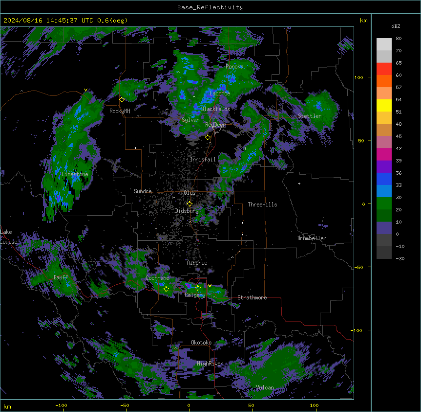Select the bright green 30-20 dBZ swatch
Image resolution: width=421 pixels, height=412 pixels.
click(384, 204)
